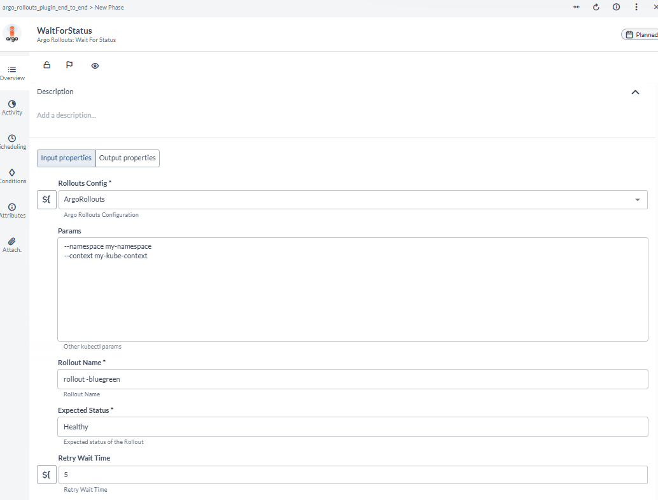Viewport: 658px width, 500px height.
Task: Switch to Input properties tab
Action: pos(66,158)
